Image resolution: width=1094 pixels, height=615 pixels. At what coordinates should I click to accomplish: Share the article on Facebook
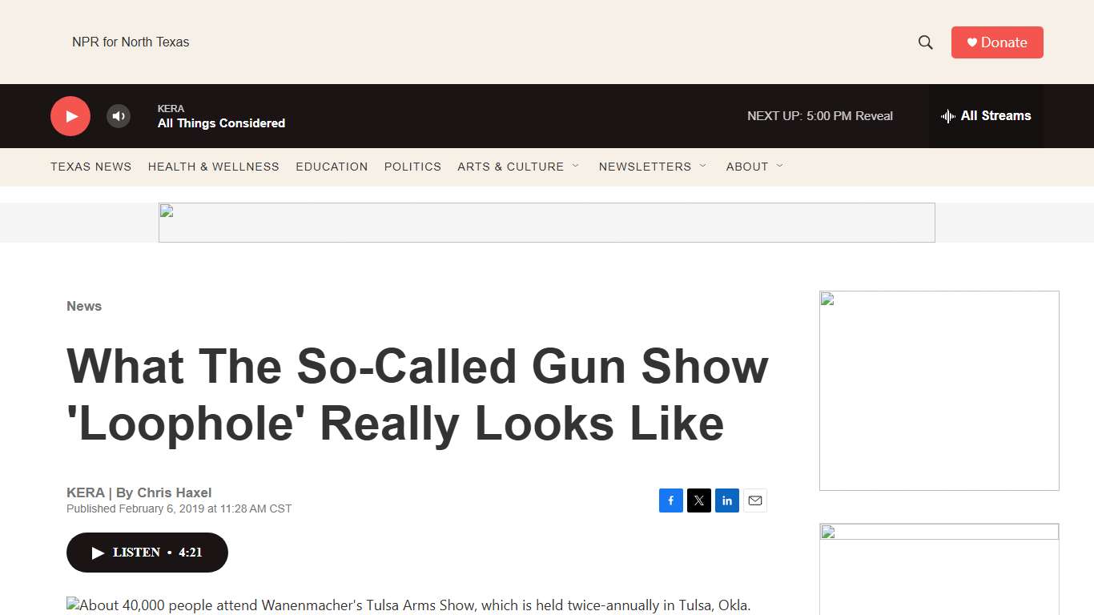point(671,500)
